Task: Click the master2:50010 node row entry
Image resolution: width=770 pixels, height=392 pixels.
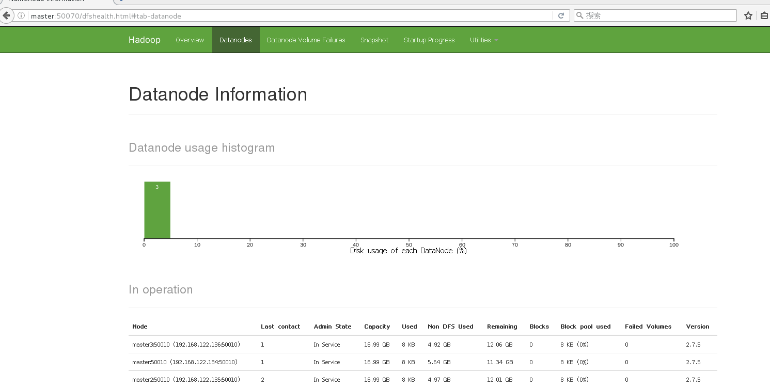Action: (x=186, y=380)
